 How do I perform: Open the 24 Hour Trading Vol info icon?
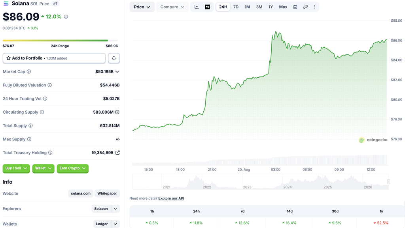[45, 99]
